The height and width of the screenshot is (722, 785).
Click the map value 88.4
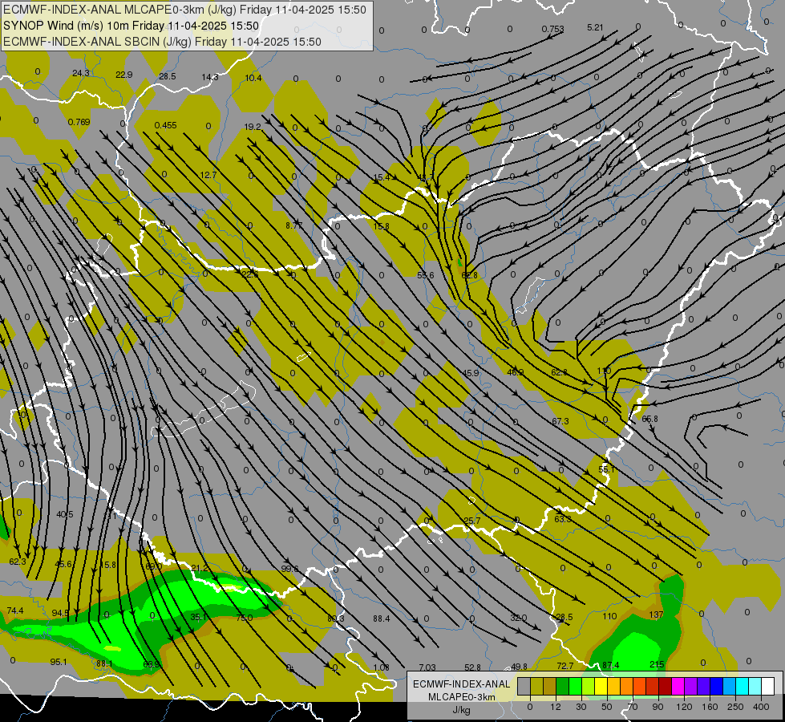tap(382, 619)
